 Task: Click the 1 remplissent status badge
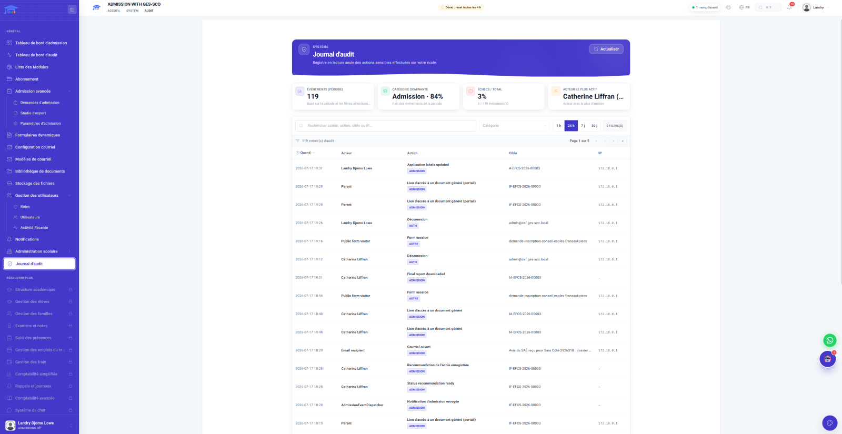[705, 7]
